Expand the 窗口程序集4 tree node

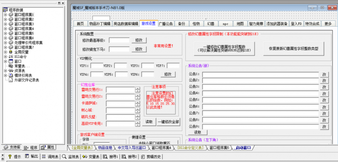coord(5,29)
